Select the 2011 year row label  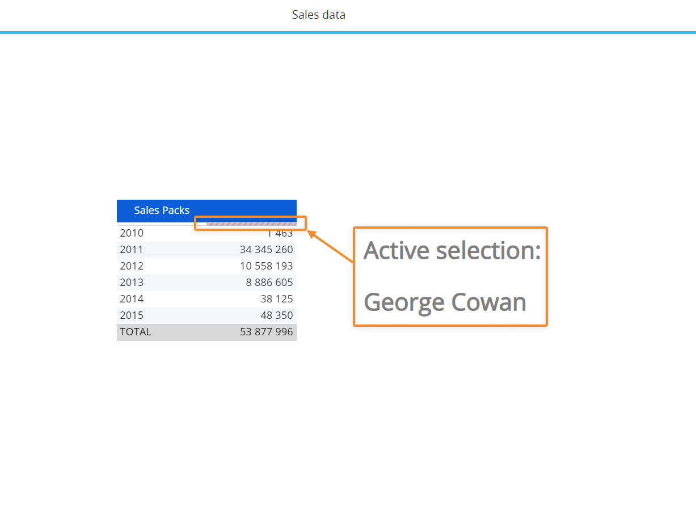132,250
